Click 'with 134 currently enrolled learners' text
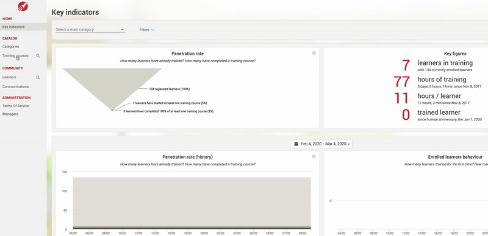 445,70
